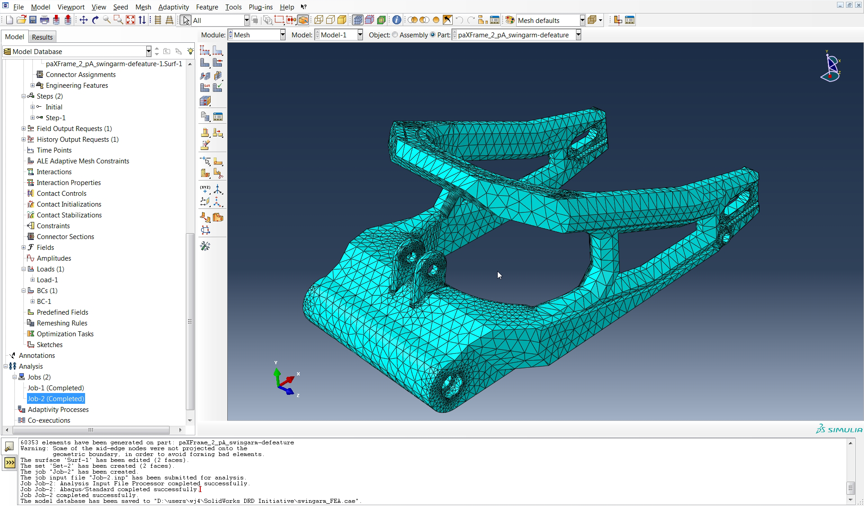This screenshot has width=864, height=506.
Task: Click the Assign Element Type icon
Action: [205, 87]
